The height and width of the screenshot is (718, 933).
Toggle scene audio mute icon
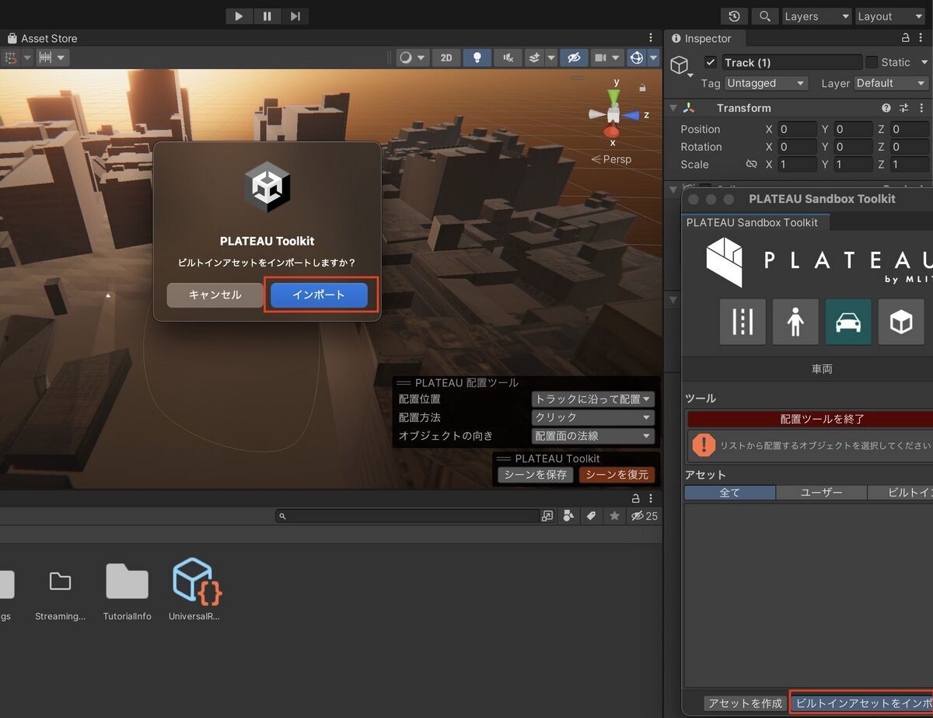pos(508,58)
